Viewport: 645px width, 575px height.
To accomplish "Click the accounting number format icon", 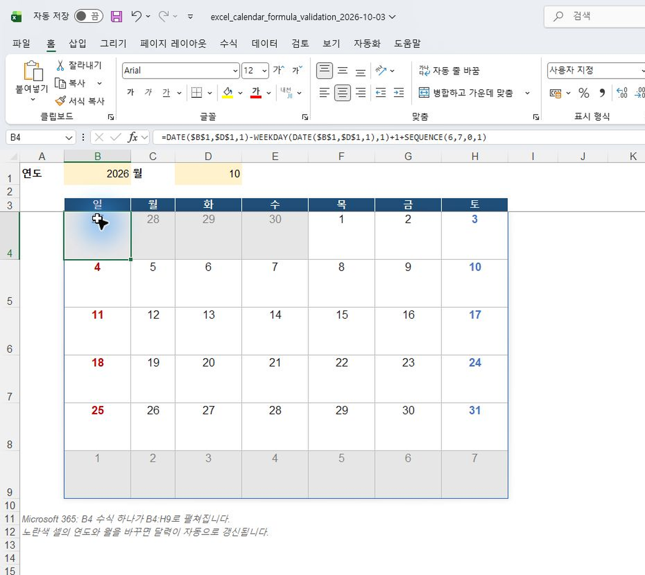I will pyautogui.click(x=556, y=93).
